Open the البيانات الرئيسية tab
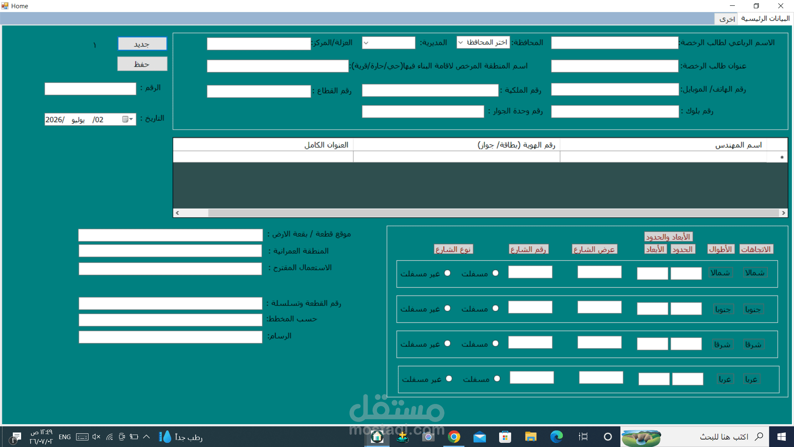 point(765,18)
